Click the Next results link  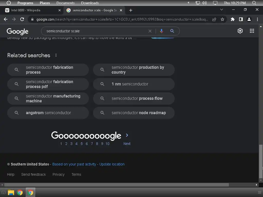coord(127,144)
